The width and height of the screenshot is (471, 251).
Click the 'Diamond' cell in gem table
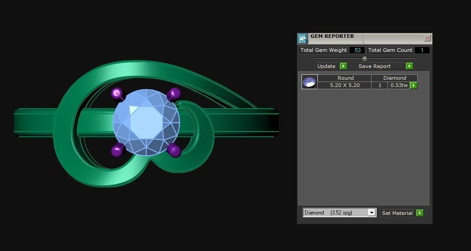(395, 78)
